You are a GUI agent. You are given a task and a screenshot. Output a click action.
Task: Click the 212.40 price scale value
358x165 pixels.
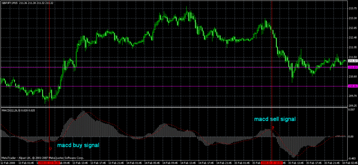(x=353, y=38)
